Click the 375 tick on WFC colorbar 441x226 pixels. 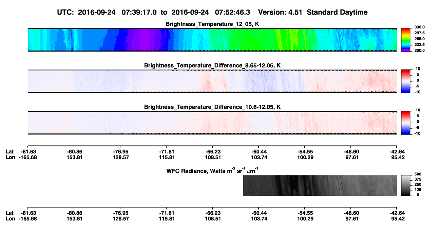(418, 179)
